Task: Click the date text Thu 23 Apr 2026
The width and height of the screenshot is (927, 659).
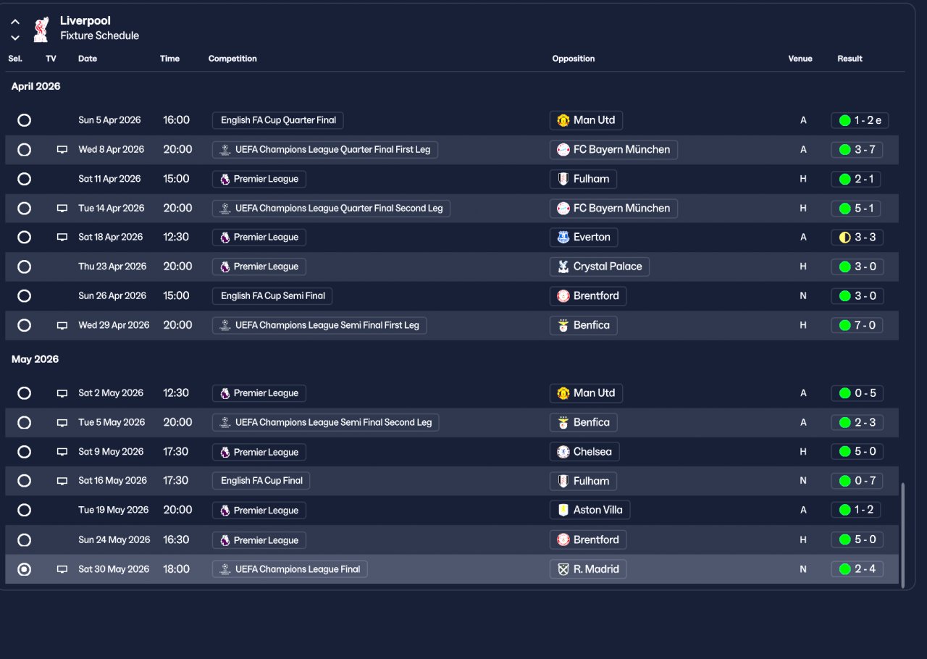Action: 112,266
